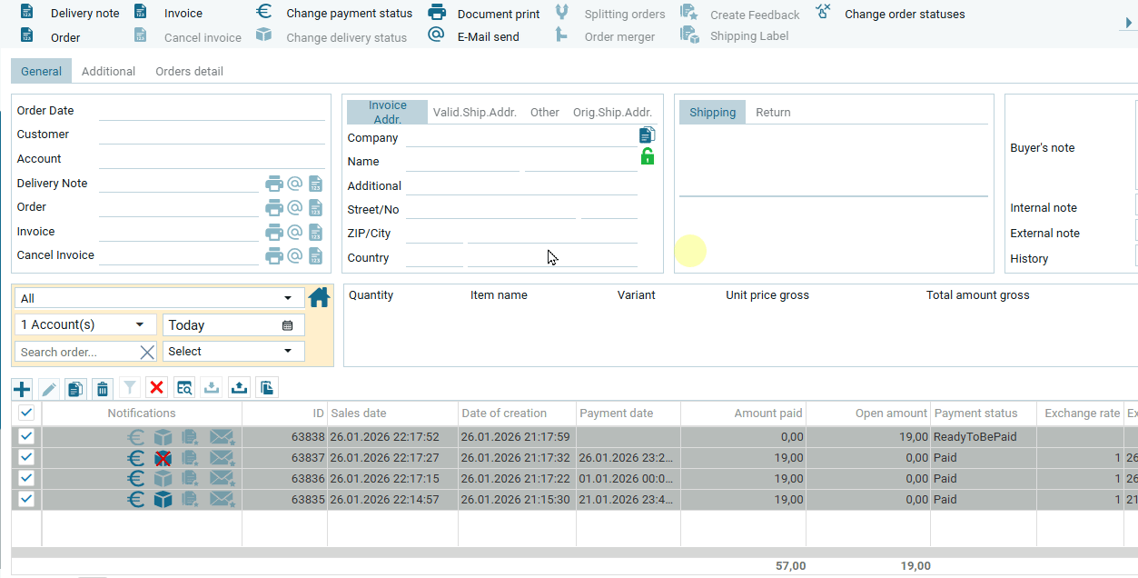Click the email @ icon in Invoice row

(294, 232)
